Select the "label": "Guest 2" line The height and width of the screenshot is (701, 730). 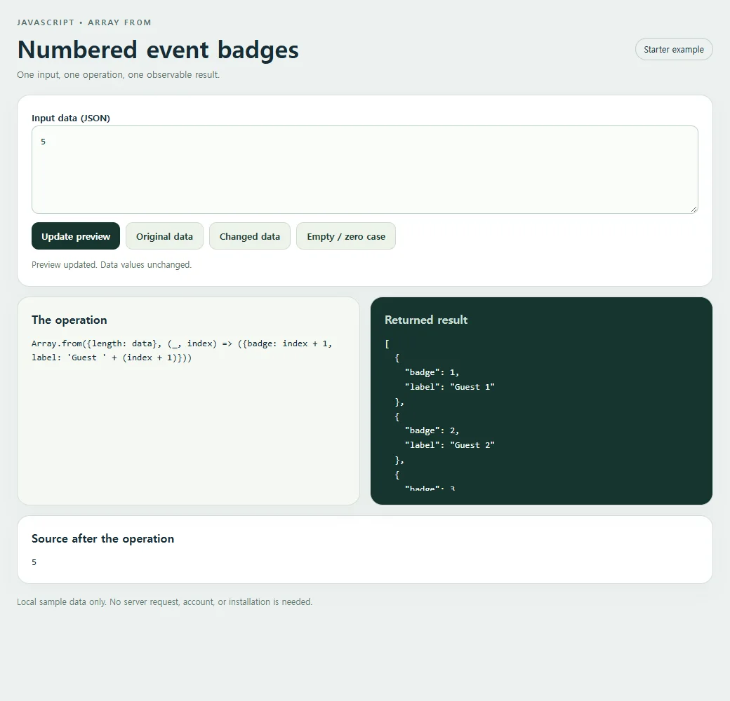450,445
